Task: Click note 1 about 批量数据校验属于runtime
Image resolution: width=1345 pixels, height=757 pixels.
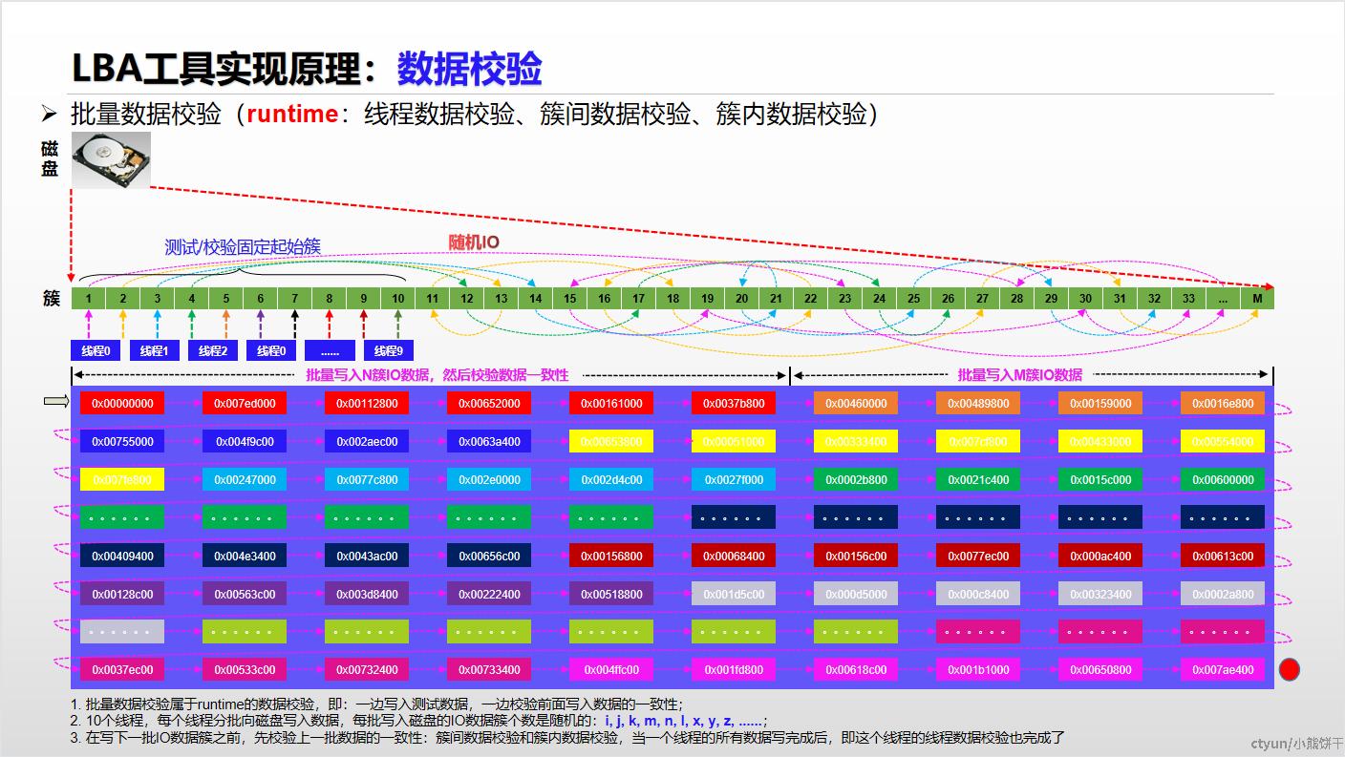Action: [x=376, y=704]
